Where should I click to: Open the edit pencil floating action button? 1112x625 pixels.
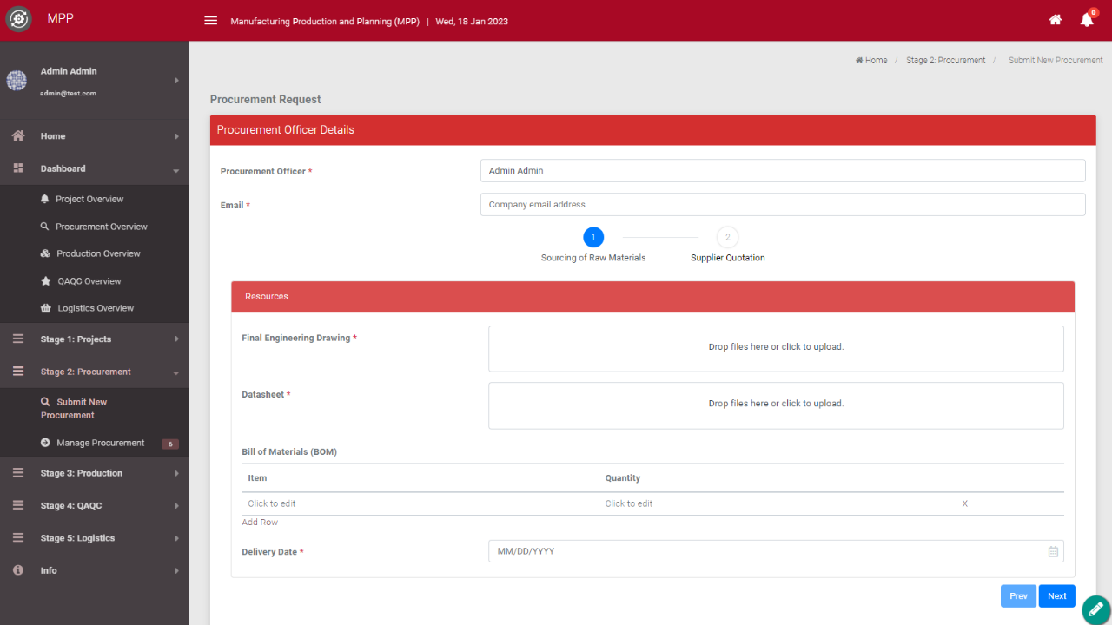(x=1095, y=609)
